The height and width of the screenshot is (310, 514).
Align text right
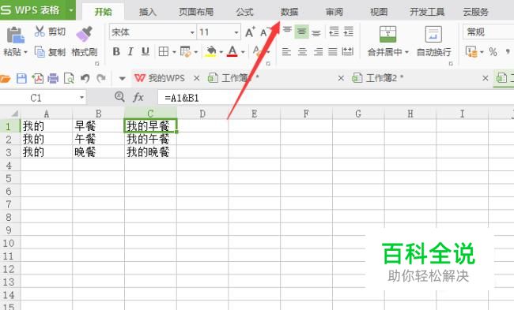(x=318, y=52)
